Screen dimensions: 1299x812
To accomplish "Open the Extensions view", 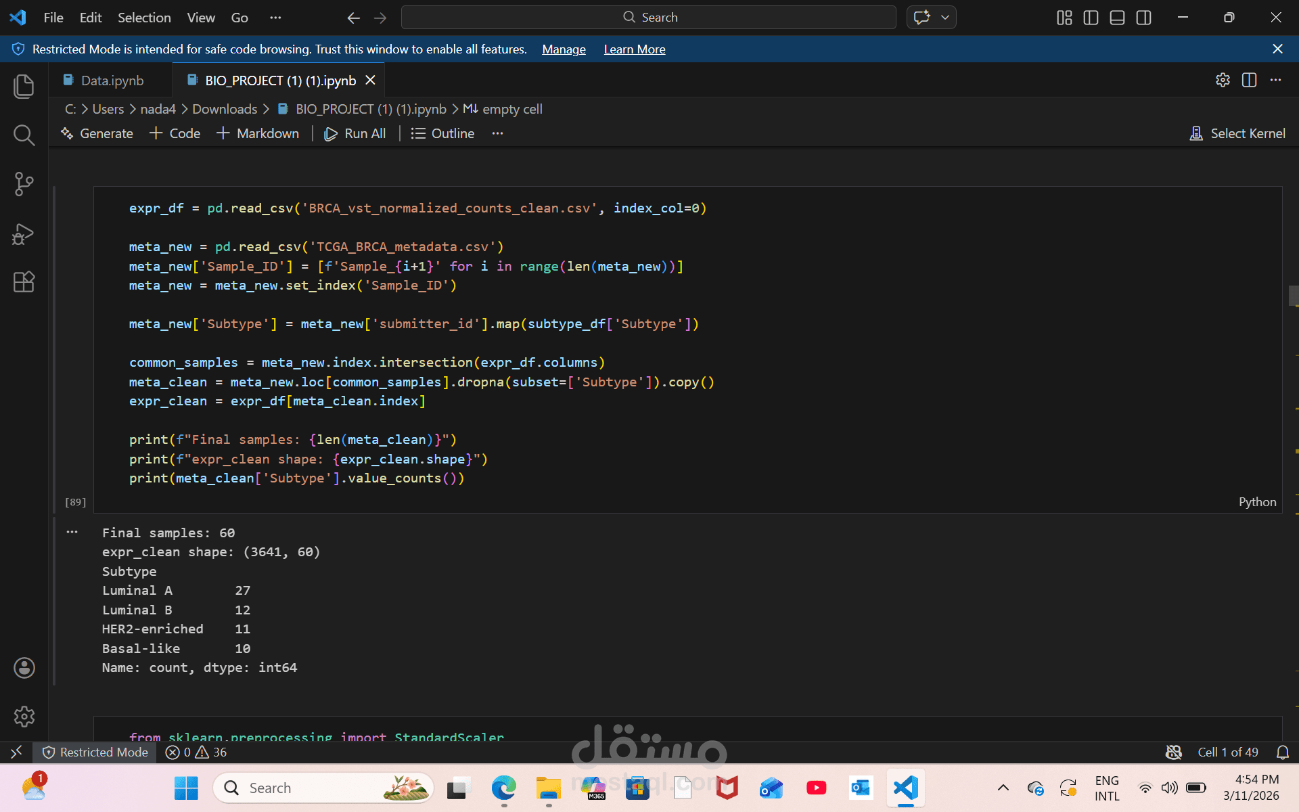I will click(x=24, y=281).
